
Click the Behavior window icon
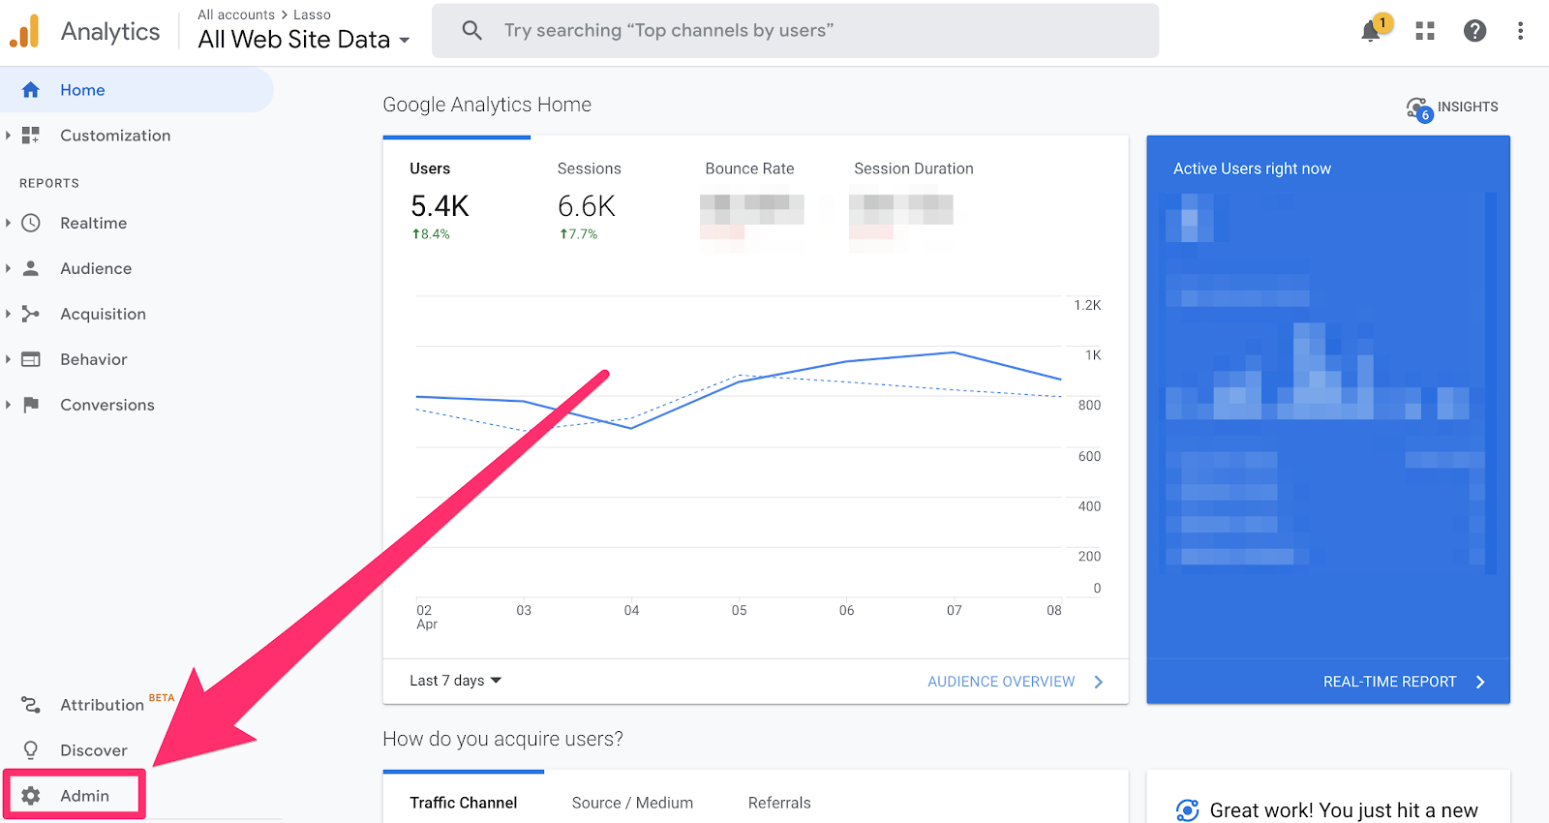[31, 359]
